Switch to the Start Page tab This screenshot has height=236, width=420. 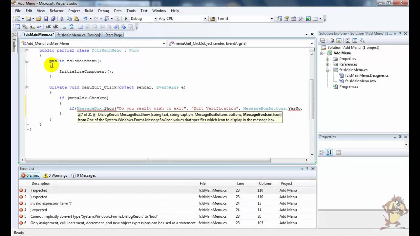click(114, 35)
